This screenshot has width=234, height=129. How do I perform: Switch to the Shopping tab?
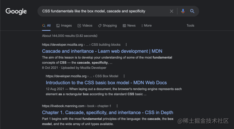107,26
